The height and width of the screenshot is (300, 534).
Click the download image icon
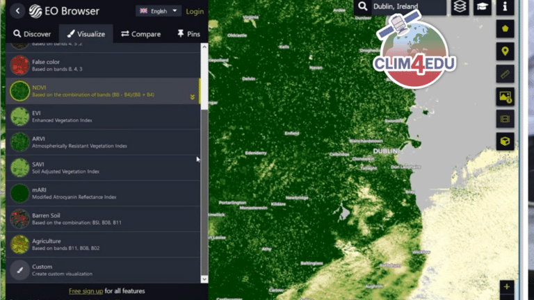coord(505,97)
